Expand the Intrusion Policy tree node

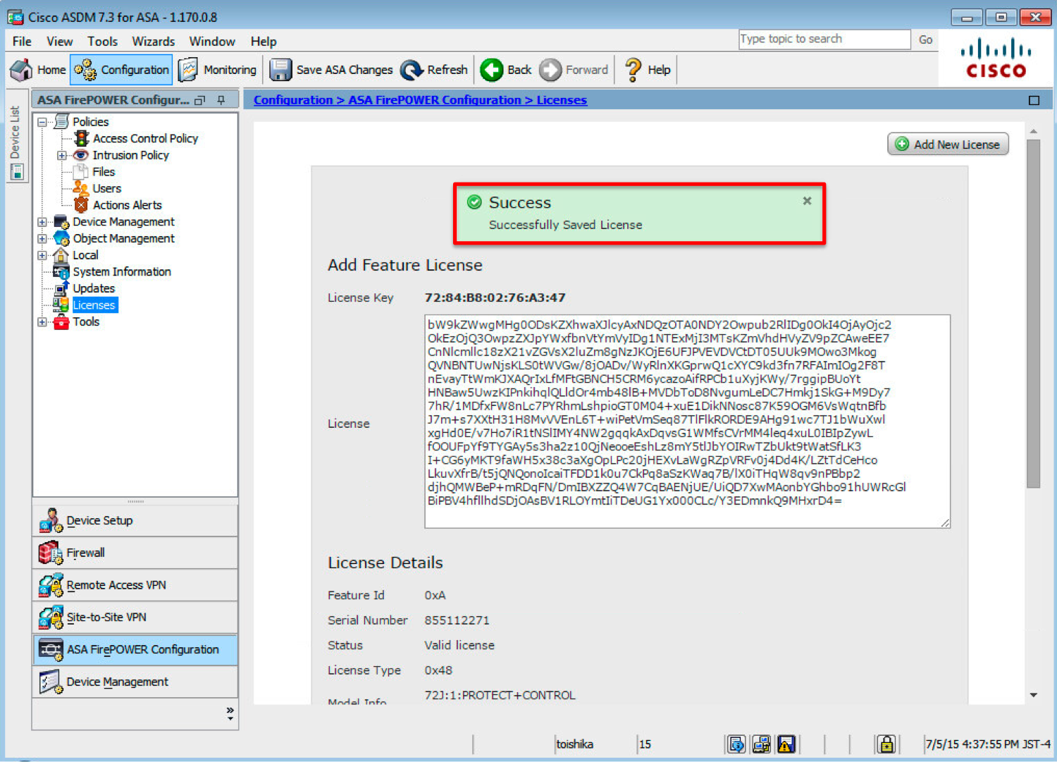[x=62, y=155]
